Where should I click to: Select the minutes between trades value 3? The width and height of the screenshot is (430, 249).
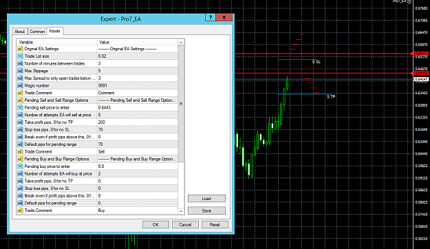(x=138, y=63)
